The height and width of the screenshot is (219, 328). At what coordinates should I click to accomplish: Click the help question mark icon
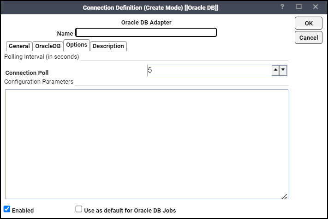point(282,7)
